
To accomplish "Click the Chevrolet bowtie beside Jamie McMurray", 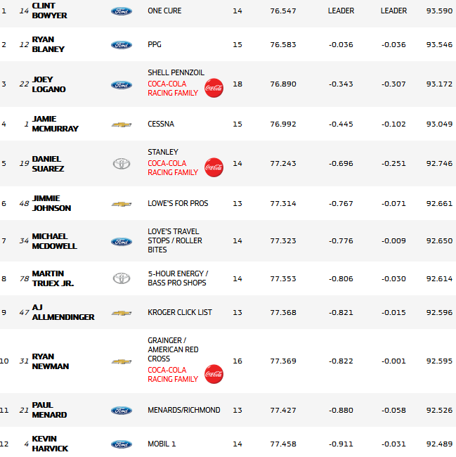I will pos(122,124).
